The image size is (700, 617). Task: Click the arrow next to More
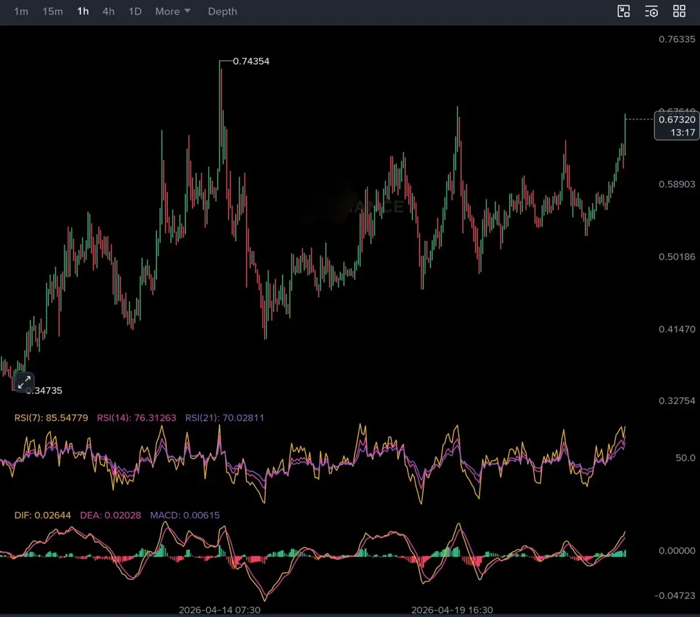[187, 11]
